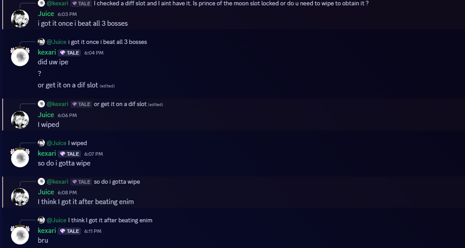Click kexari's avatar on the 6:04 PM message
Image resolution: width=465 pixels, height=248 pixels.
tap(20, 57)
